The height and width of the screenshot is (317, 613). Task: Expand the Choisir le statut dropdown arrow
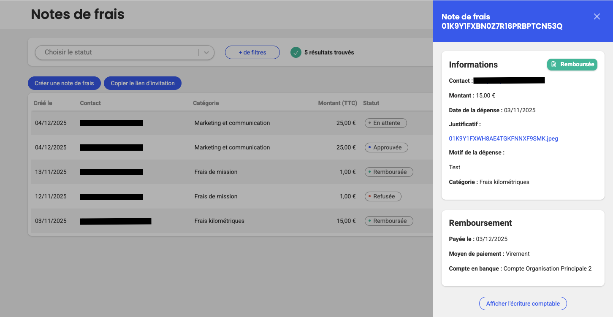[206, 53]
